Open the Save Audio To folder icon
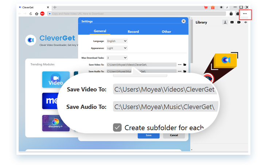This screenshot has width=260, height=165. pyautogui.click(x=185, y=71)
